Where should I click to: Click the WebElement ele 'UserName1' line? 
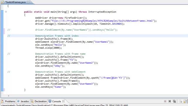click(74, 42)
